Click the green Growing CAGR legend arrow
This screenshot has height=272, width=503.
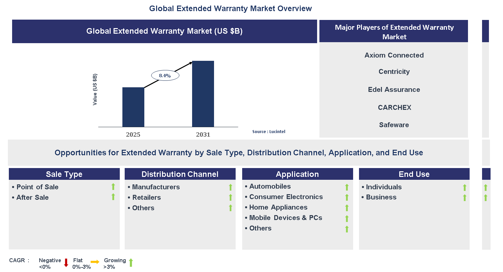pos(131,263)
